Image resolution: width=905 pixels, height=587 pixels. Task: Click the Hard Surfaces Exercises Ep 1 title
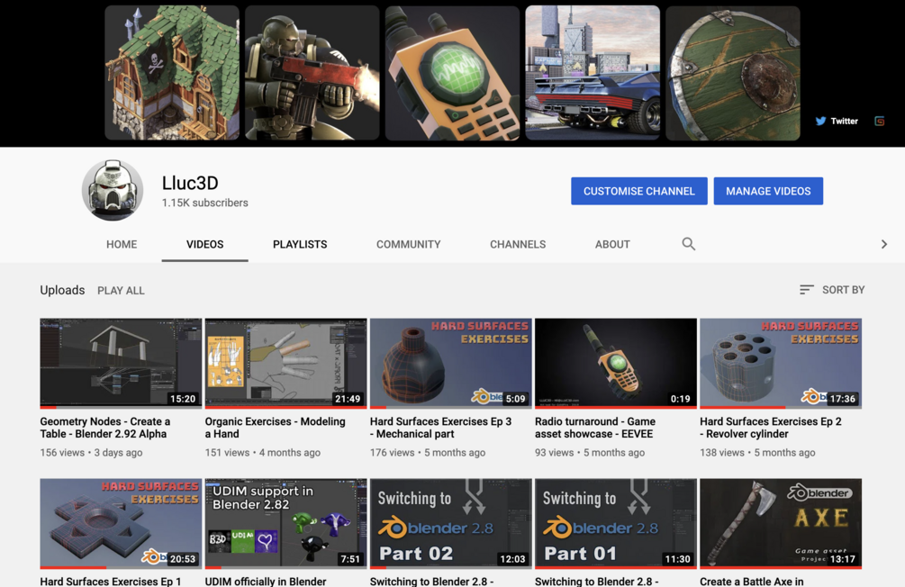tap(110, 582)
